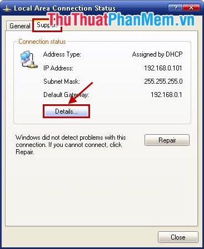Open the connection Details dialog
This screenshot has width=204, height=249.
click(x=66, y=111)
